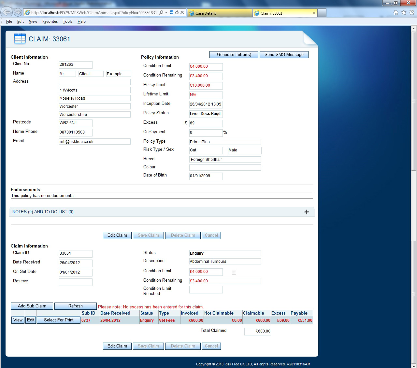Click the scrollbar up arrow

414,29
